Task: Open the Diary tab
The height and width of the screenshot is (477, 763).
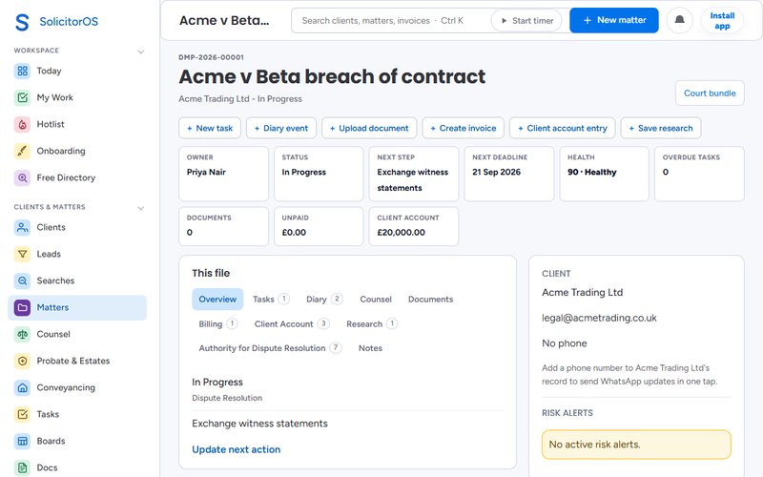Action: point(324,300)
